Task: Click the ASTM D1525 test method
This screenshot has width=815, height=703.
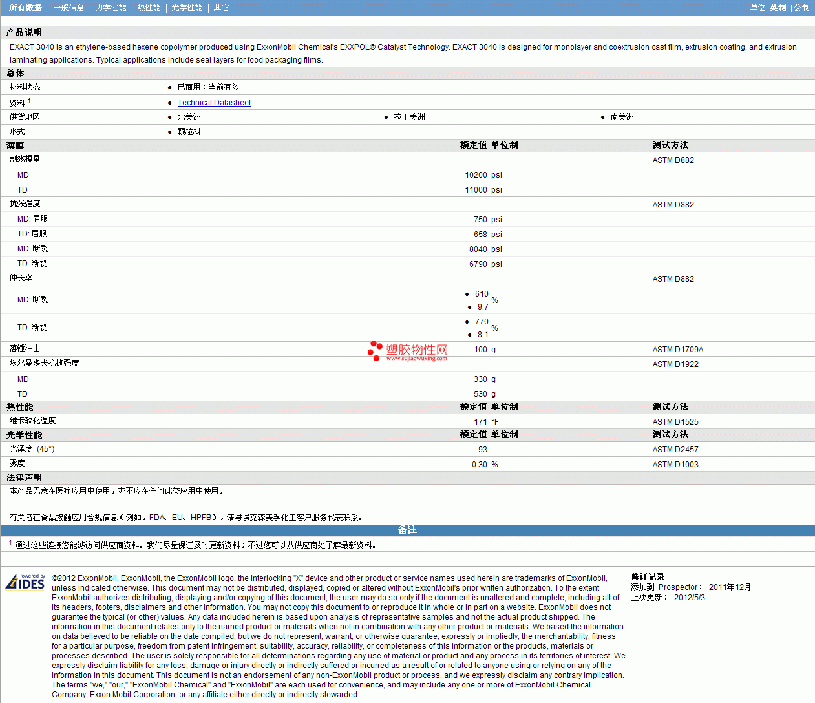Action: tap(675, 422)
